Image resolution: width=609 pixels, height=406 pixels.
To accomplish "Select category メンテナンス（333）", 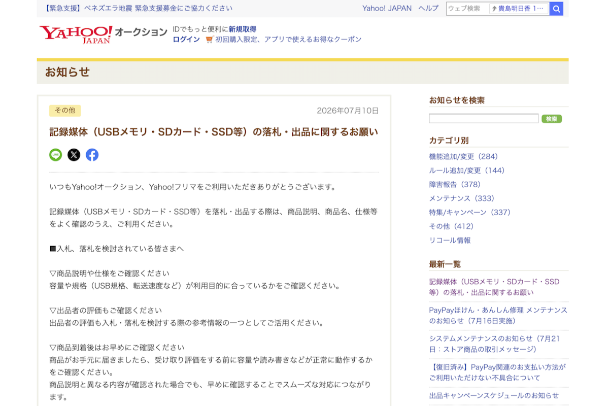I will pyautogui.click(x=463, y=198).
